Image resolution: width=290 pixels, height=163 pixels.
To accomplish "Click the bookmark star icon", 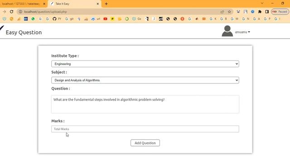I will coord(229,12).
